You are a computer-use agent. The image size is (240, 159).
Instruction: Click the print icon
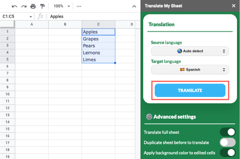click(x=33, y=6)
